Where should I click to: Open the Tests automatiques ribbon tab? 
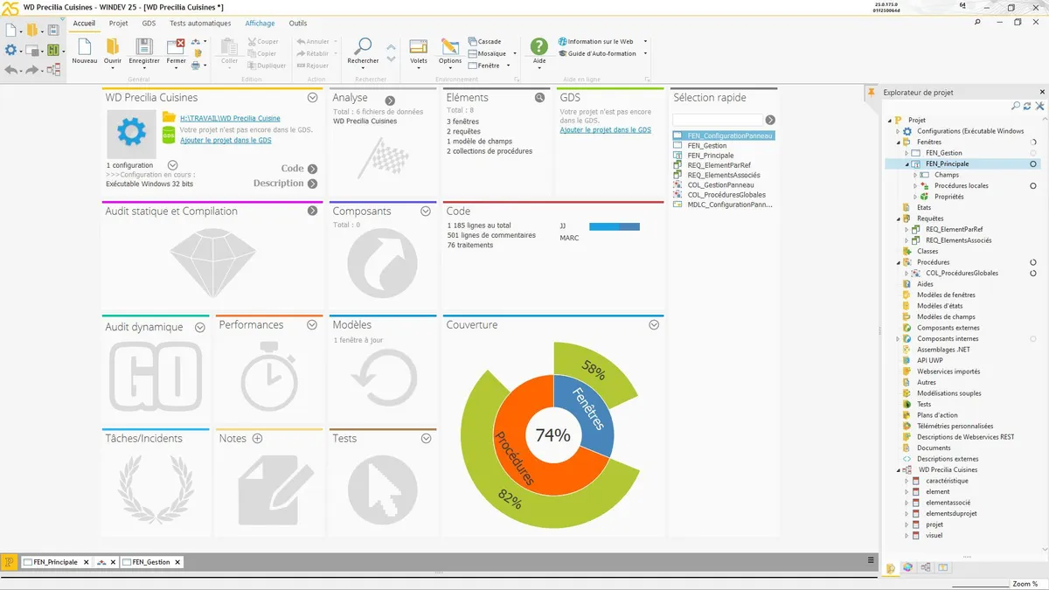point(200,24)
